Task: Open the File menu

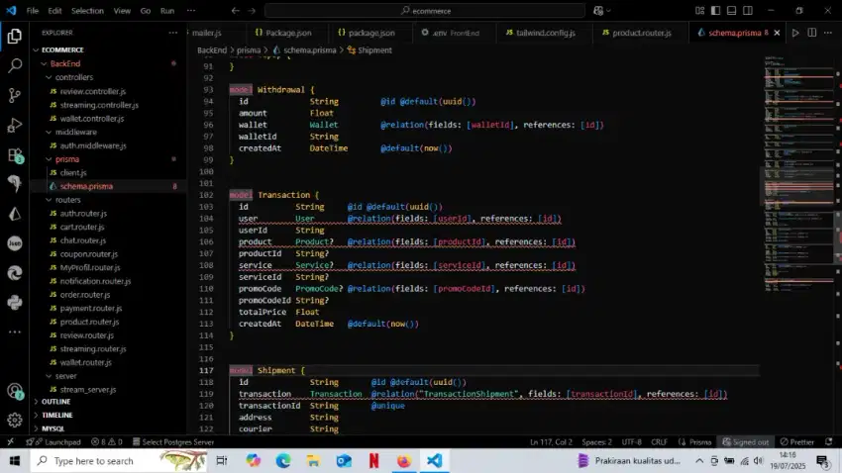Action: 33,10
